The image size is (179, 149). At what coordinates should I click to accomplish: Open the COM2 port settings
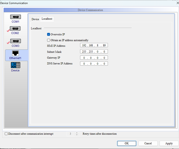click(x=16, y=29)
